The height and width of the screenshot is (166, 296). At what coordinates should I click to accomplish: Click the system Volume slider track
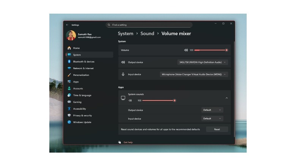pyautogui.click(x=210, y=50)
